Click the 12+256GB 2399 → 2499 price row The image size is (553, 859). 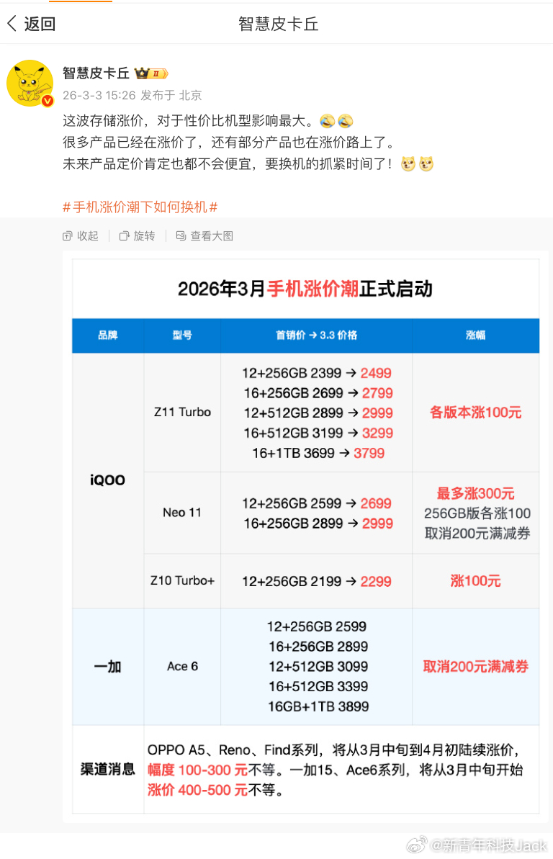click(317, 373)
